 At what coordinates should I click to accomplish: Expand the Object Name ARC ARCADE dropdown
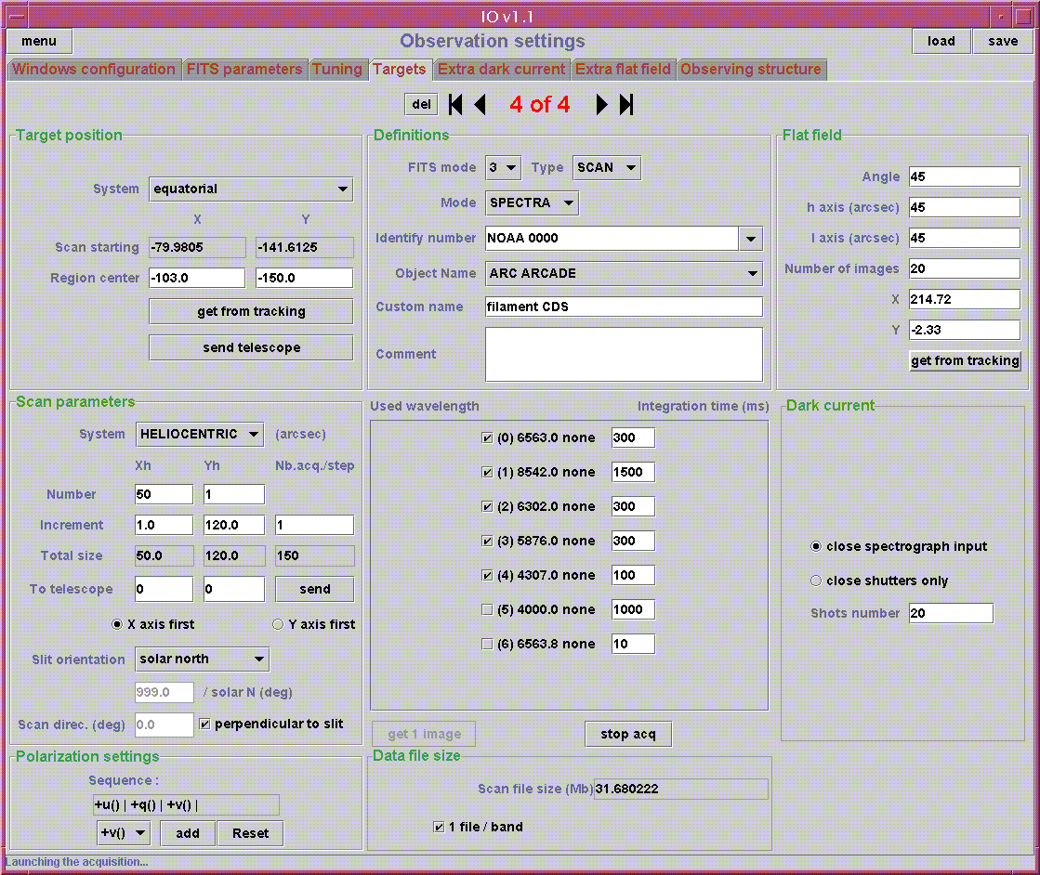[751, 274]
